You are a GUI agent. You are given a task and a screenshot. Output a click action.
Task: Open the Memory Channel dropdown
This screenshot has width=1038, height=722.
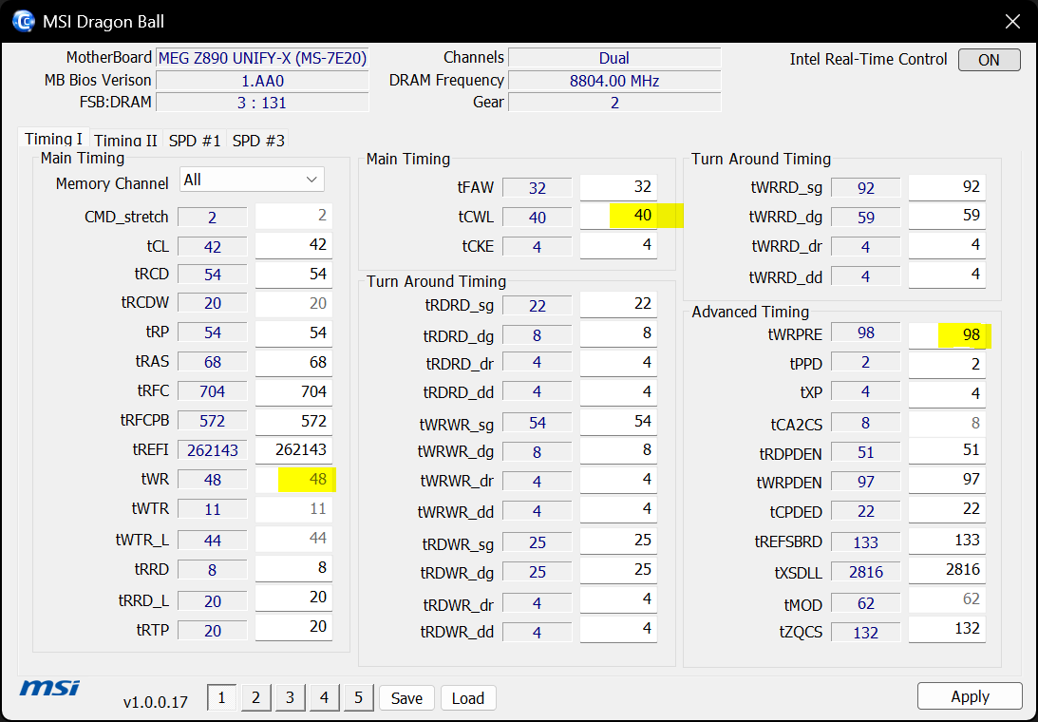point(252,180)
